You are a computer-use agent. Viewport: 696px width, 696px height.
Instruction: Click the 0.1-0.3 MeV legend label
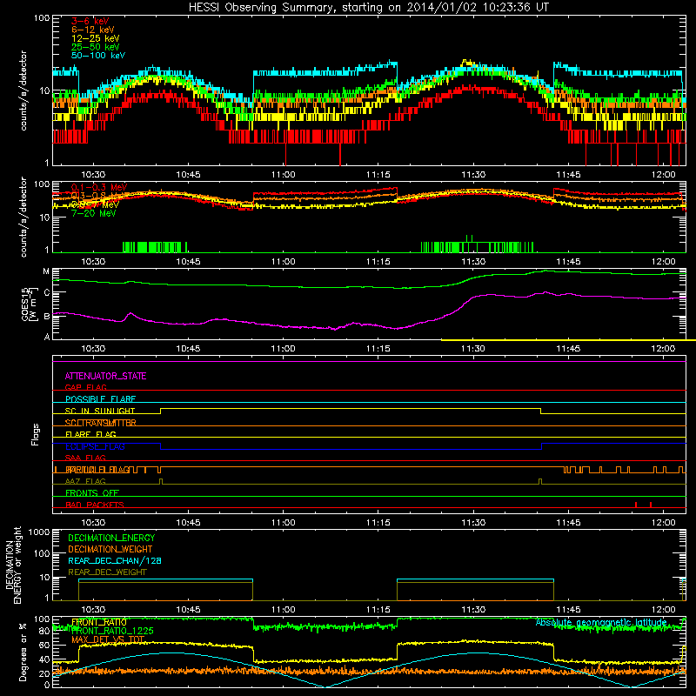tap(99, 187)
